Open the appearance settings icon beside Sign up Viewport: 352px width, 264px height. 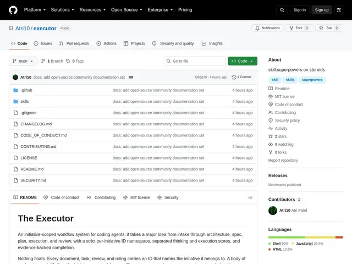coord(339,10)
